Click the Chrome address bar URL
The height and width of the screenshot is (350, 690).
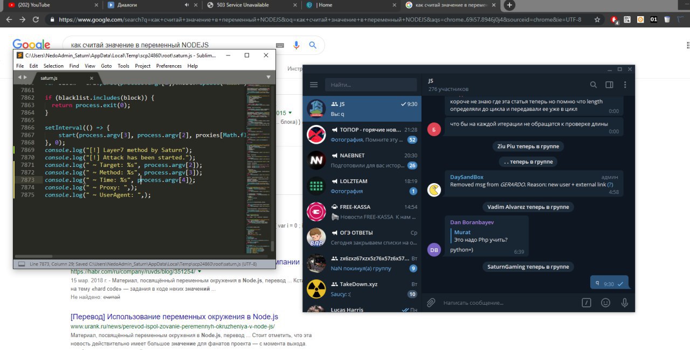pos(320,19)
